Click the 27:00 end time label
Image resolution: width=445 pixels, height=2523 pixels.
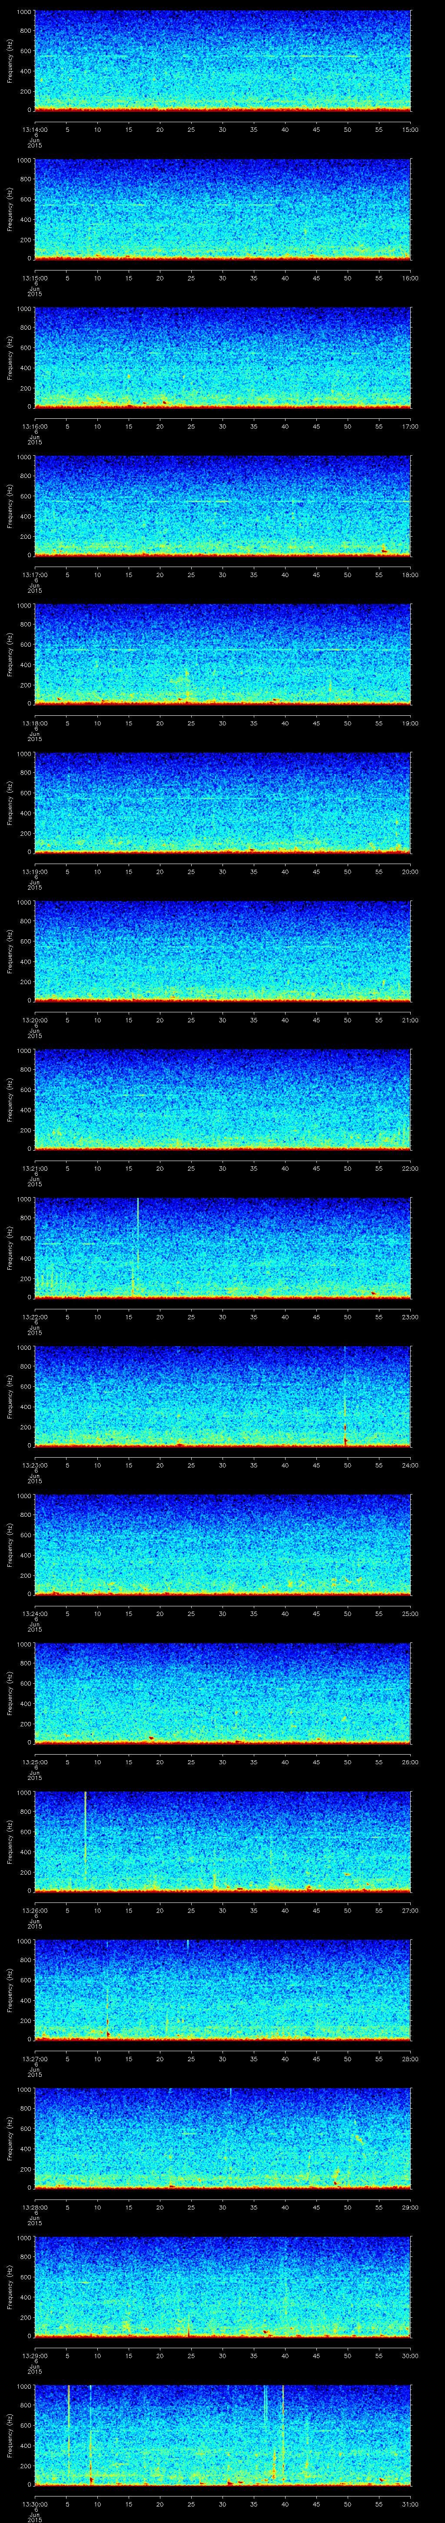(410, 1910)
